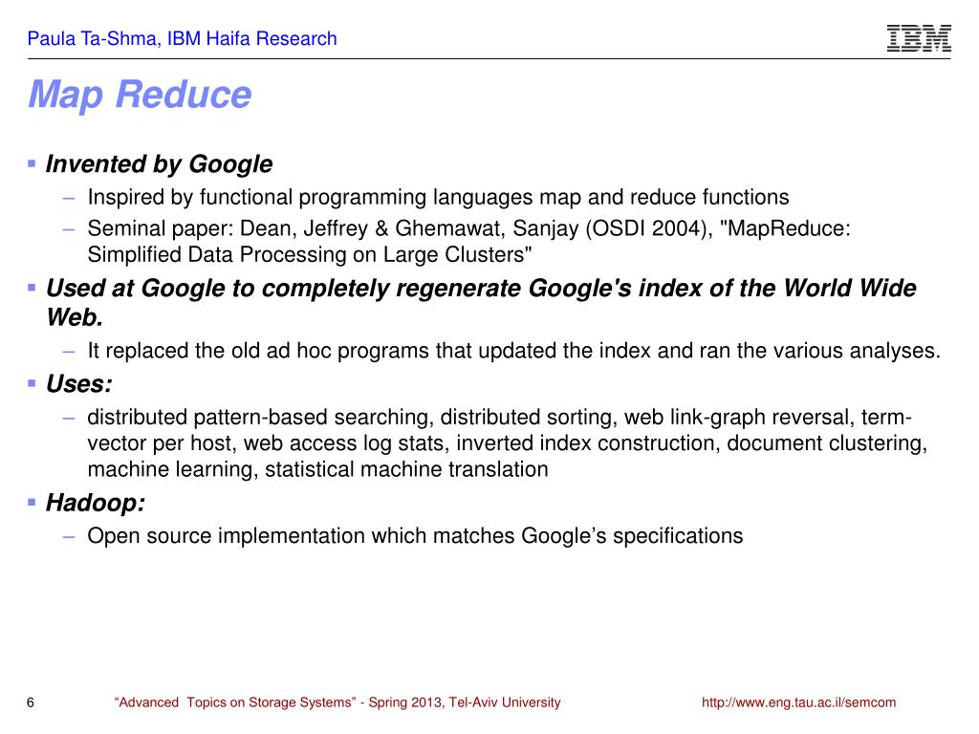Click the 'Invented by Google' bullet
979x734 pixels.
click(x=159, y=164)
